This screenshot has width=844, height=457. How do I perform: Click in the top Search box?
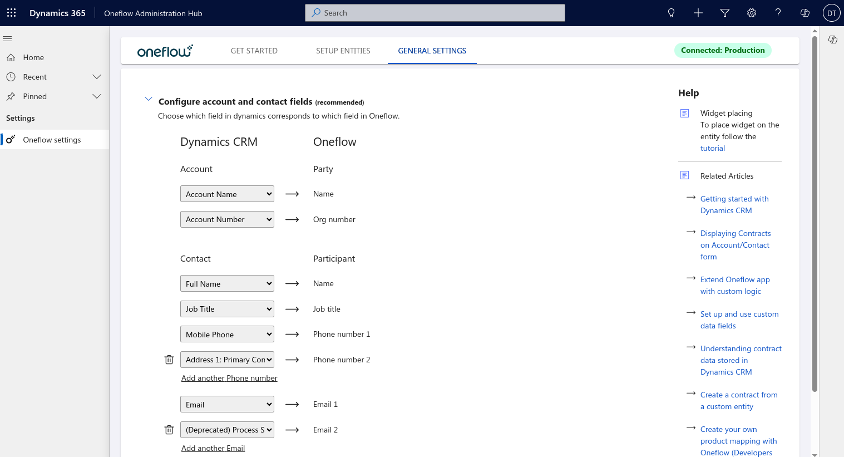coord(435,13)
